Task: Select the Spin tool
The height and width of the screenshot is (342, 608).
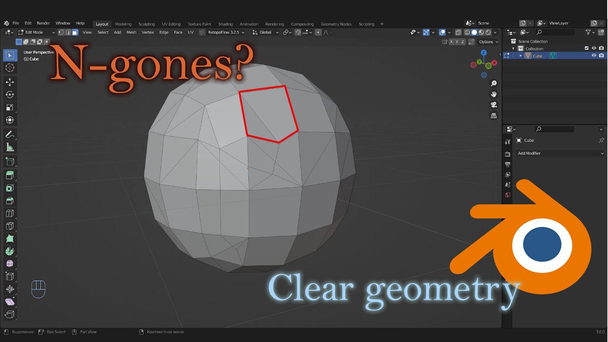Action: point(9,251)
